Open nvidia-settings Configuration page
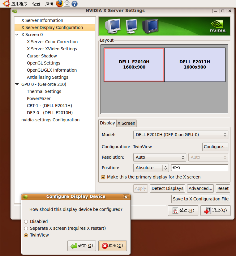This screenshot has width=236, height=256. coord(50,120)
